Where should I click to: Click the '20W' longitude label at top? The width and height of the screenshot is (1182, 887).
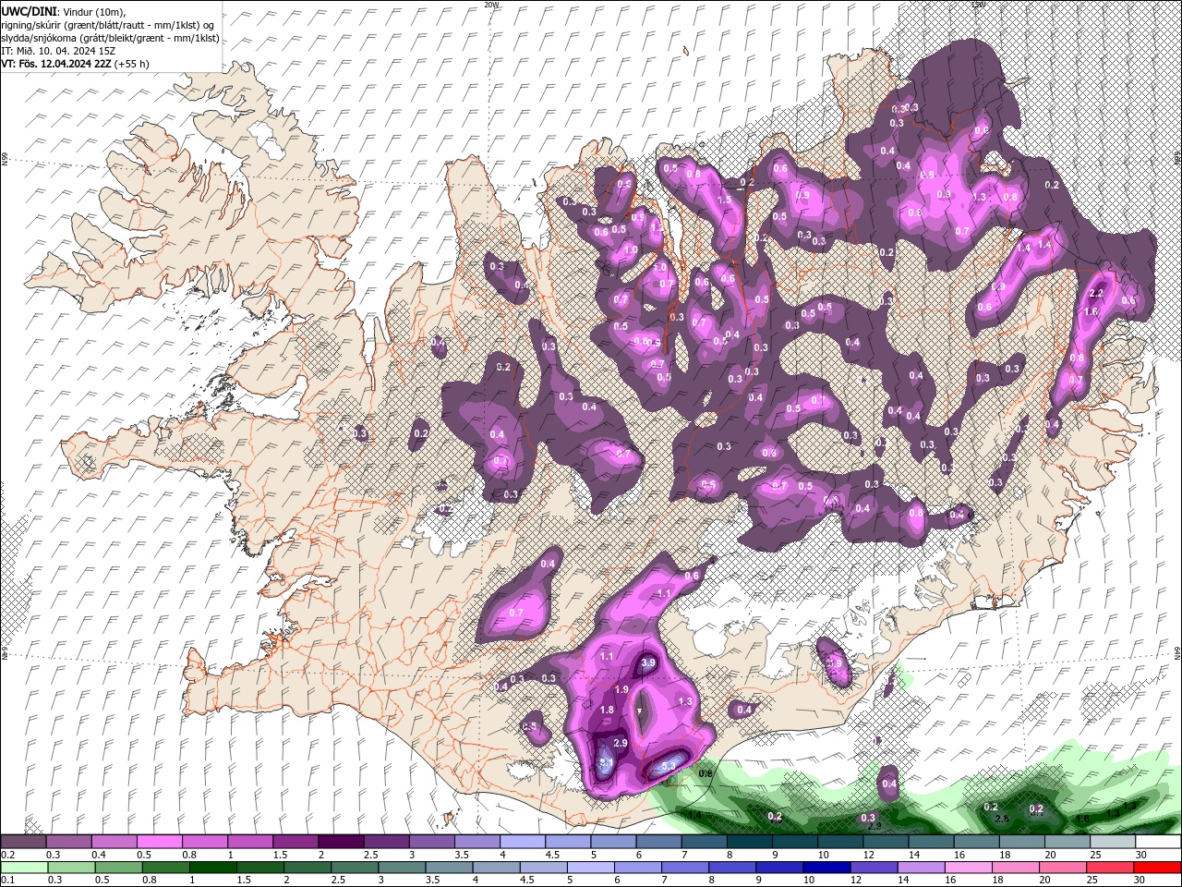[491, 5]
